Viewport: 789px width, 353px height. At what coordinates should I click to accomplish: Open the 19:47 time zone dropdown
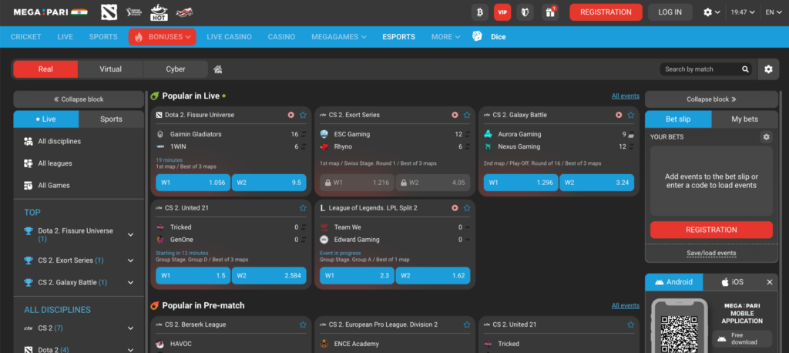[743, 12]
